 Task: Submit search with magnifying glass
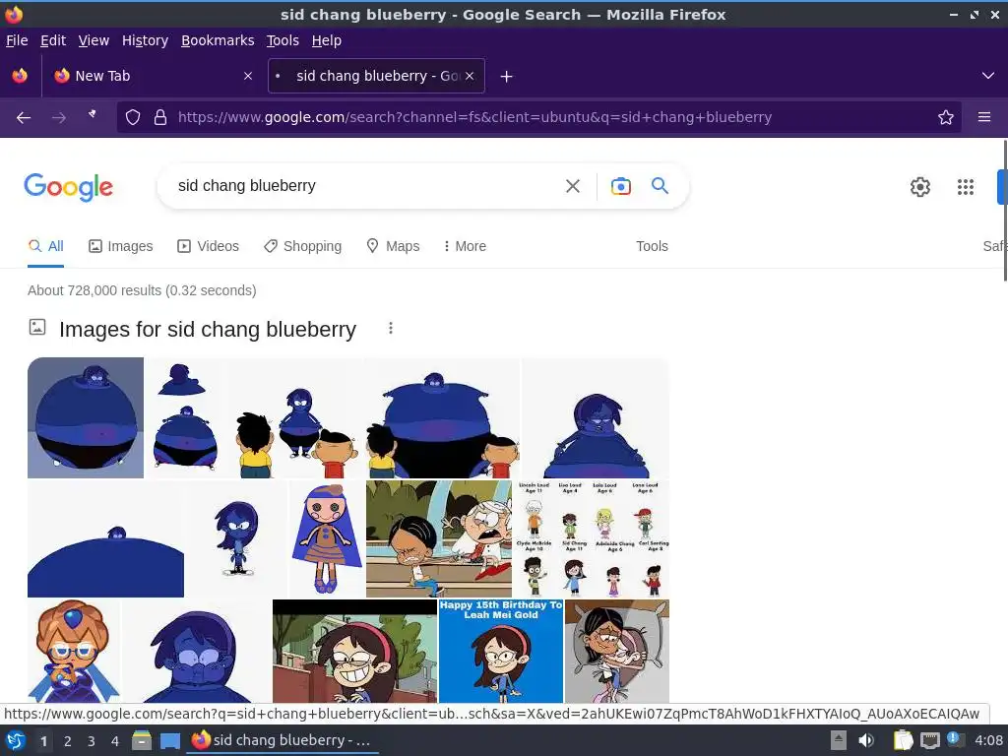pos(660,186)
